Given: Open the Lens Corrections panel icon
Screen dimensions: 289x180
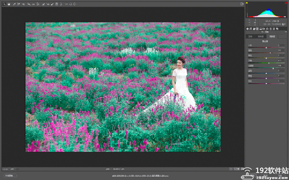Looking at the screenshot, I should click(x=264, y=29).
